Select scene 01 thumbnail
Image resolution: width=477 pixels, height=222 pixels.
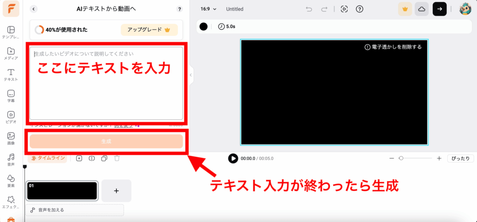tap(62, 191)
